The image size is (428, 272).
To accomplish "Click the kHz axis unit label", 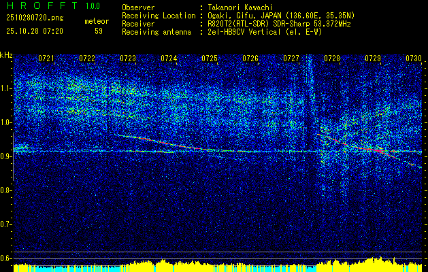I will (x=6, y=55).
